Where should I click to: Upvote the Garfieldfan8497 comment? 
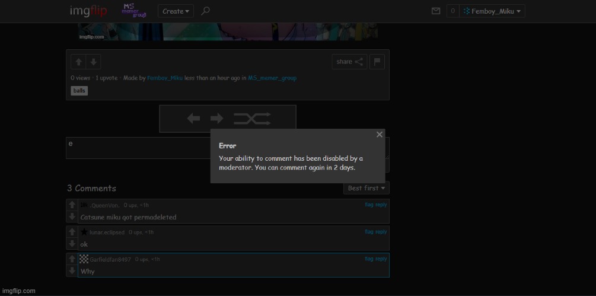72,259
